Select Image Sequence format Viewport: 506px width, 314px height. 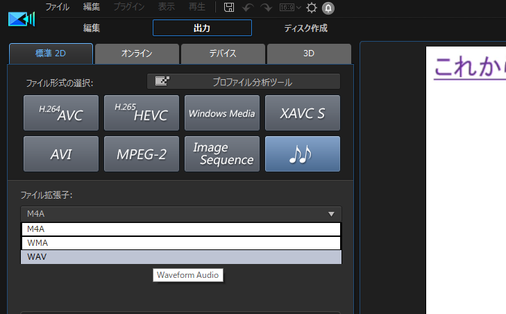pos(222,154)
